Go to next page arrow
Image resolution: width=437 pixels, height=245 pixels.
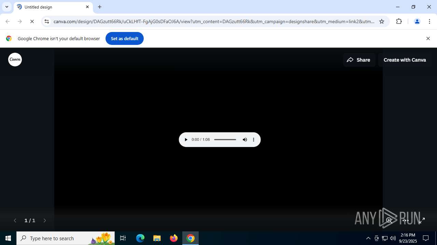[x=45, y=220]
